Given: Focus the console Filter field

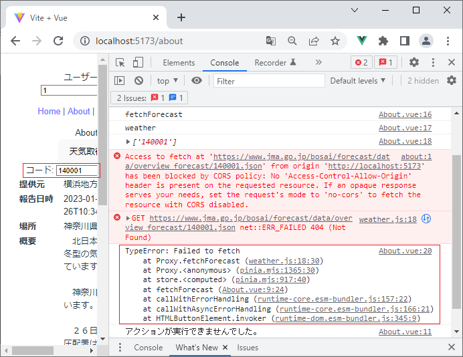Looking at the screenshot, I should click(x=269, y=81).
